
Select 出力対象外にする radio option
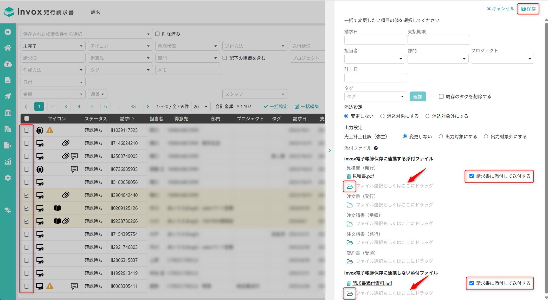486,136
